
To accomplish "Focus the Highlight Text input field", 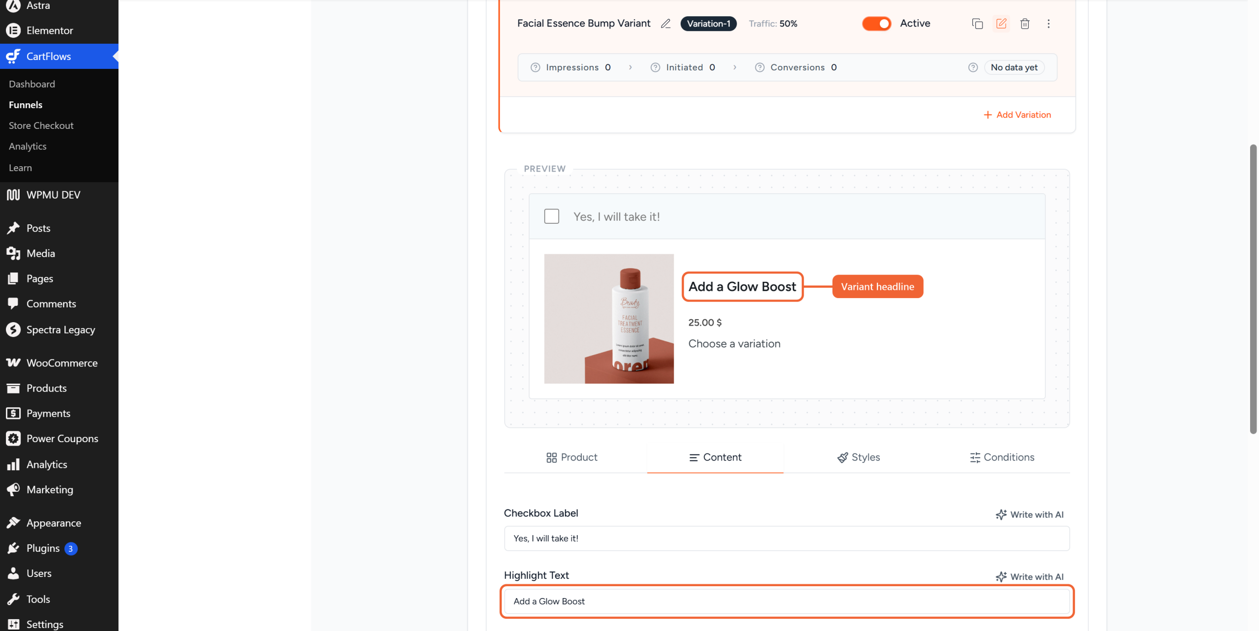I will (x=787, y=601).
